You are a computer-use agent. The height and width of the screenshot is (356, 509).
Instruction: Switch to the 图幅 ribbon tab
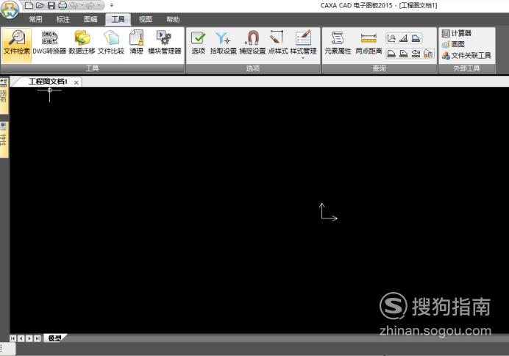tap(90, 19)
